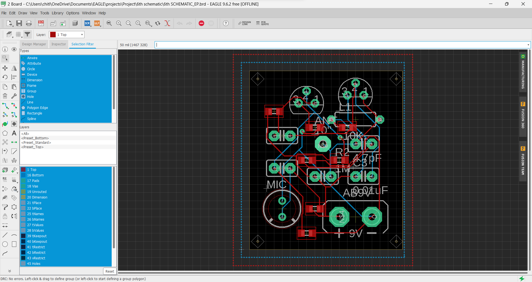Select the Preset_Bottom layer preset

[35, 138]
